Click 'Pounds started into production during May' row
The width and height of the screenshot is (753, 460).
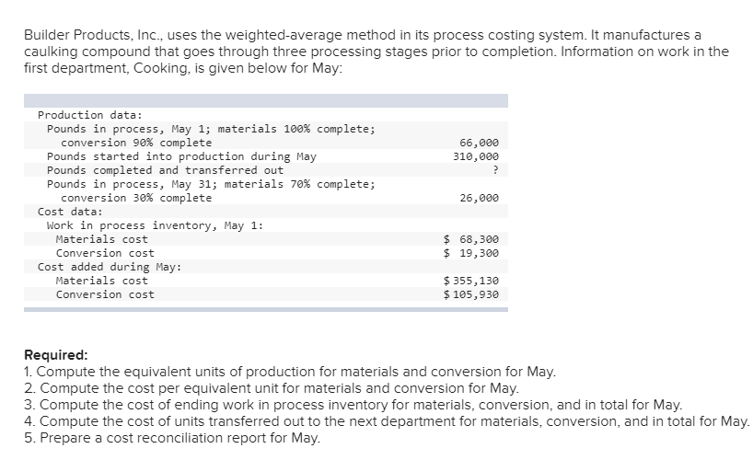click(265, 156)
